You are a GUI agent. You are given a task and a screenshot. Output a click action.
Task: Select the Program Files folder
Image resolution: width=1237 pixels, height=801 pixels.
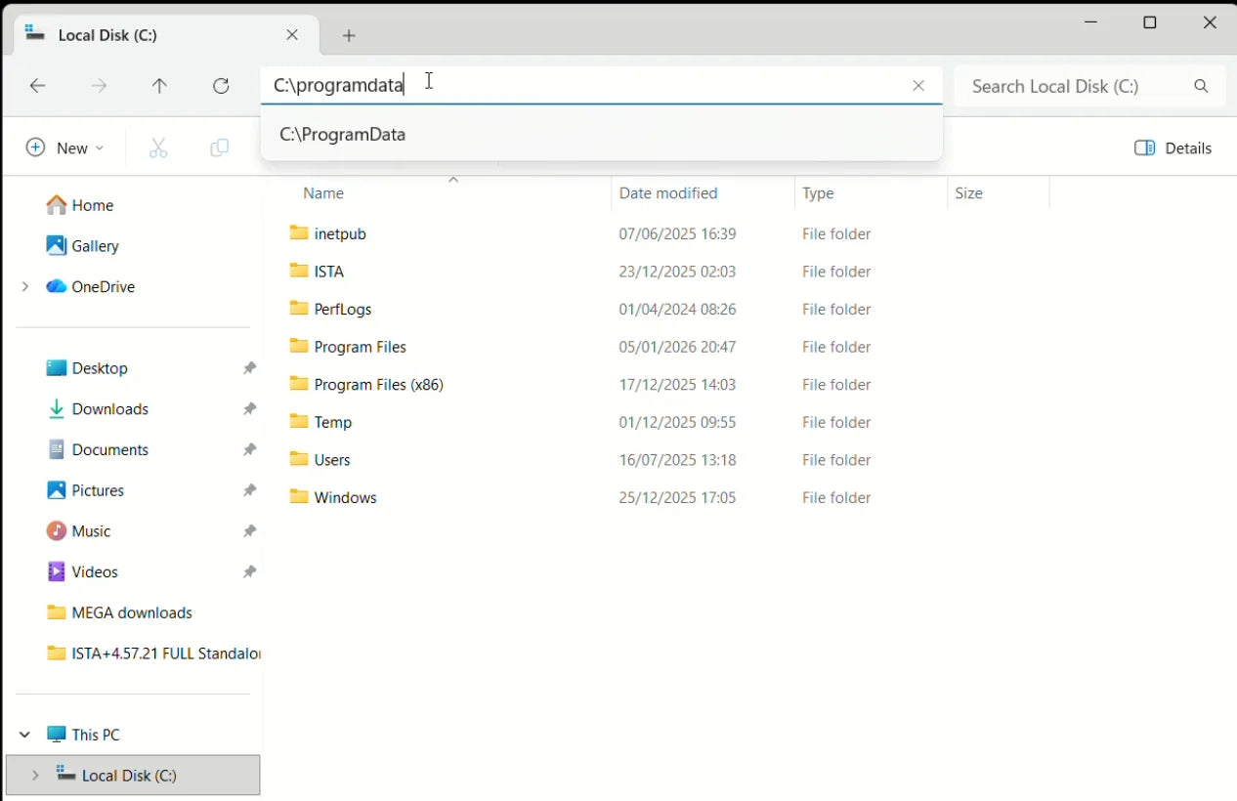[360, 347]
